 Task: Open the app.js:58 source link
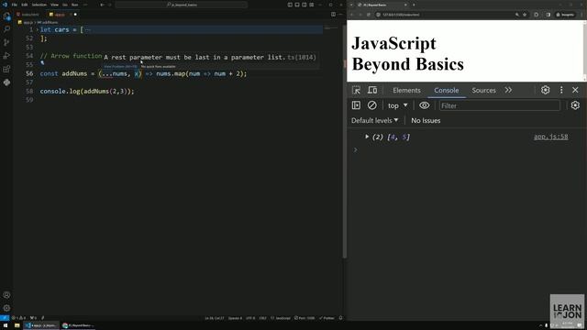pos(550,137)
